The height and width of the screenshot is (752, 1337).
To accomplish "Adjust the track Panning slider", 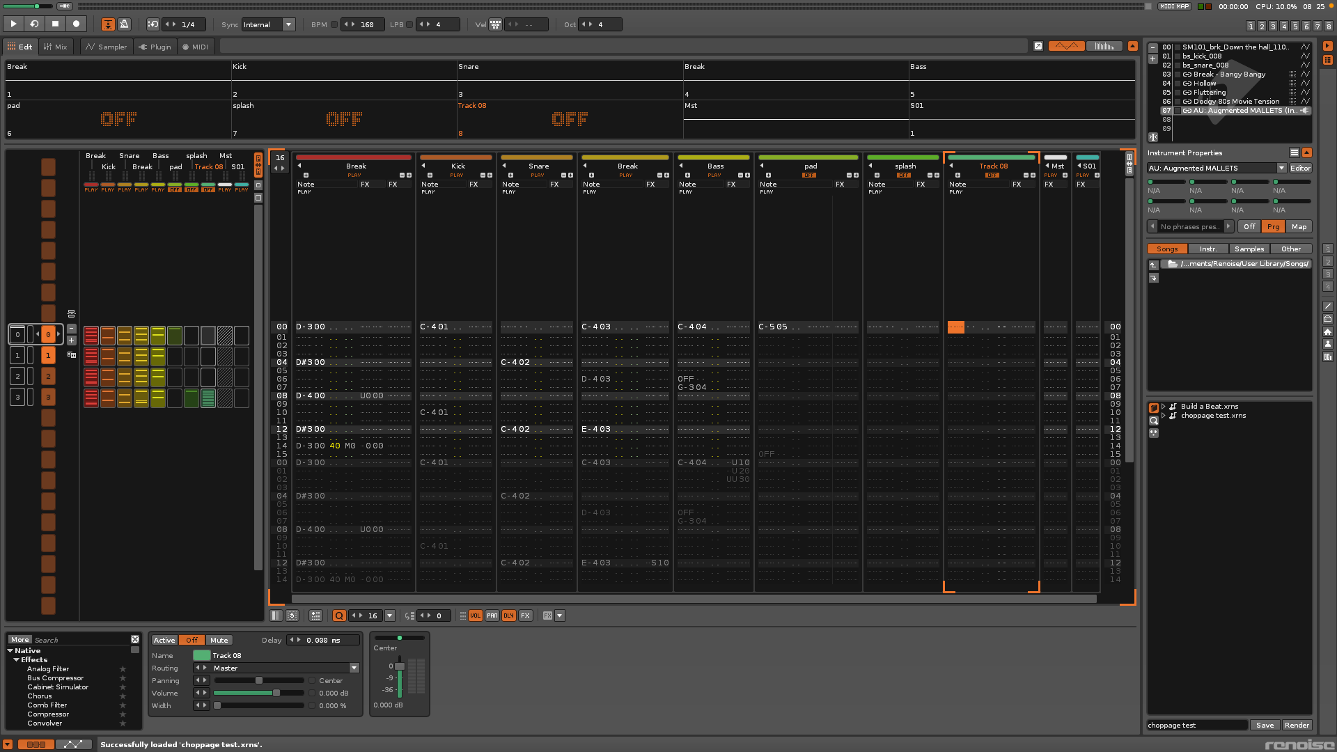I will coord(259,680).
